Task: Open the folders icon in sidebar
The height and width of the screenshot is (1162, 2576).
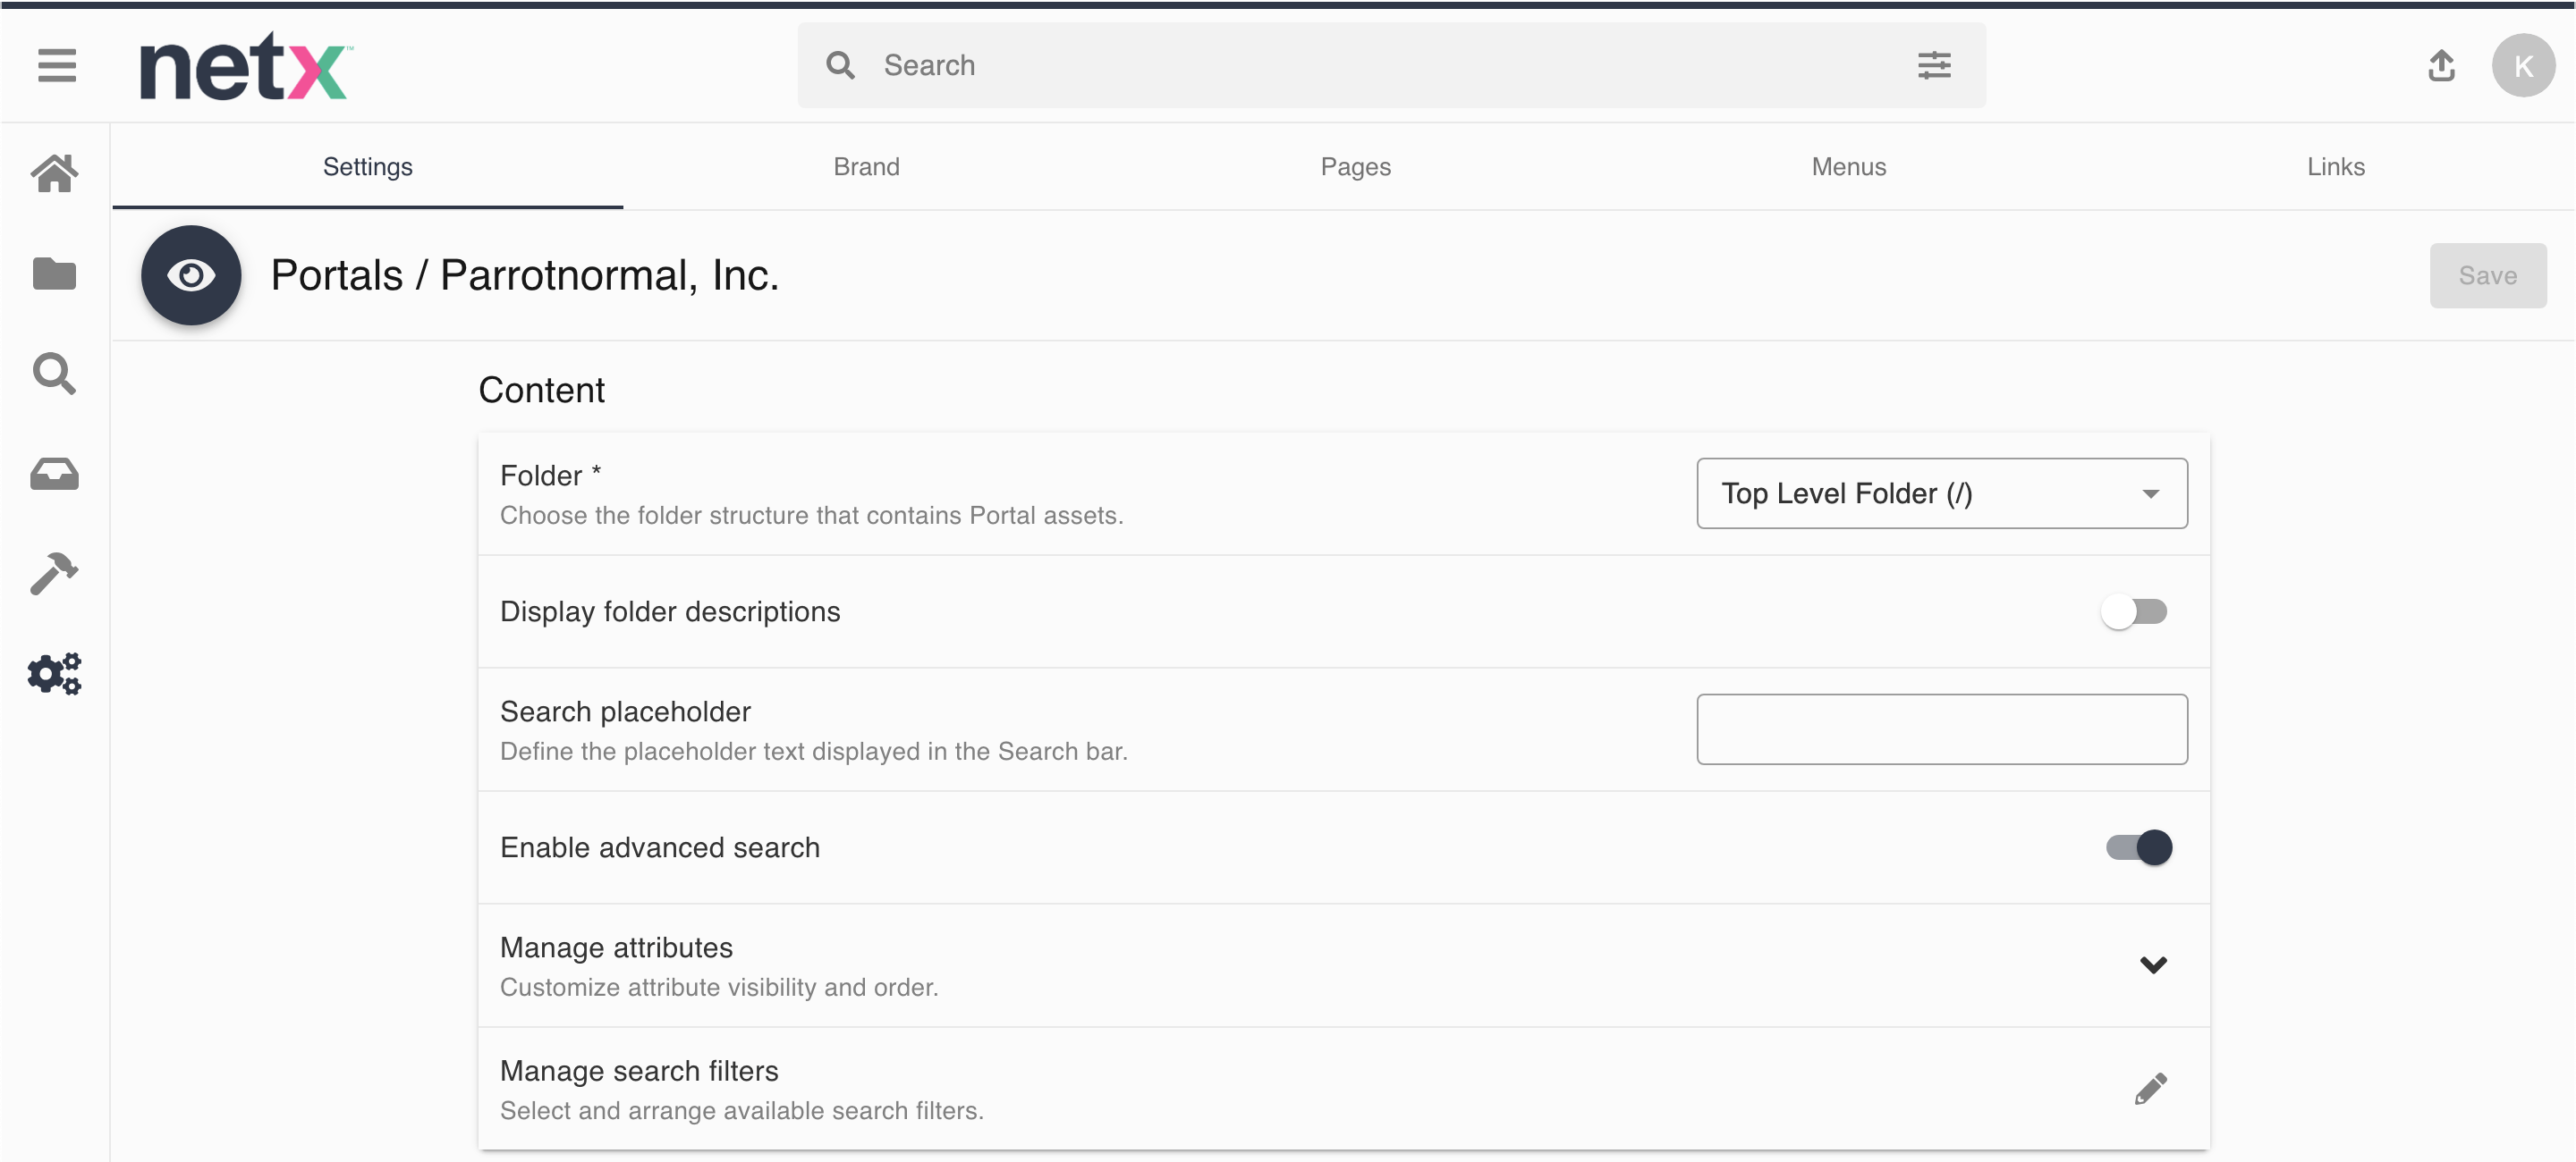Action: 55,274
